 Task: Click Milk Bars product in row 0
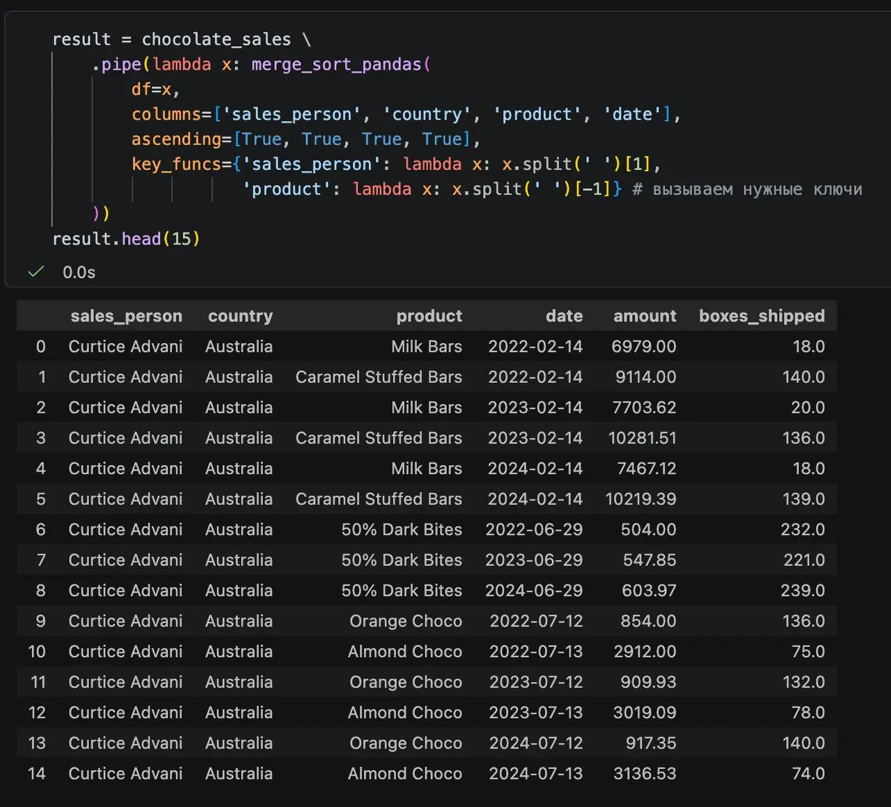(x=427, y=346)
